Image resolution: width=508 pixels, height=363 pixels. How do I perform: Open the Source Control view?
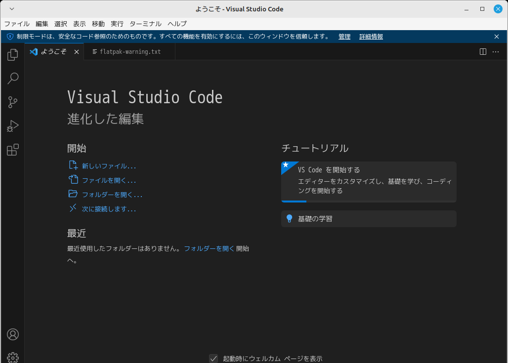coord(13,102)
